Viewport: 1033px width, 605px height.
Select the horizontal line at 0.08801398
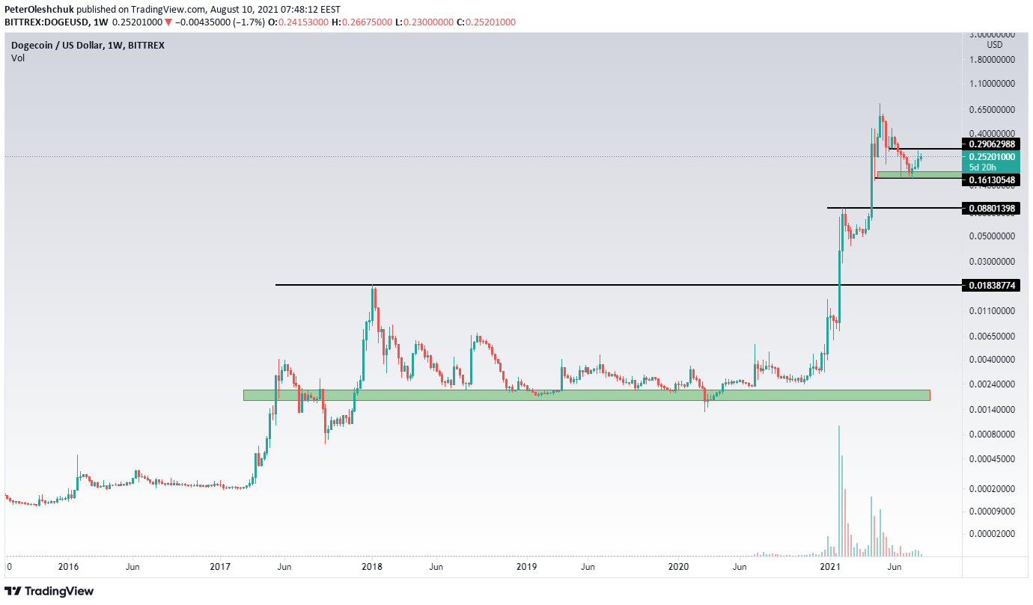click(894, 208)
